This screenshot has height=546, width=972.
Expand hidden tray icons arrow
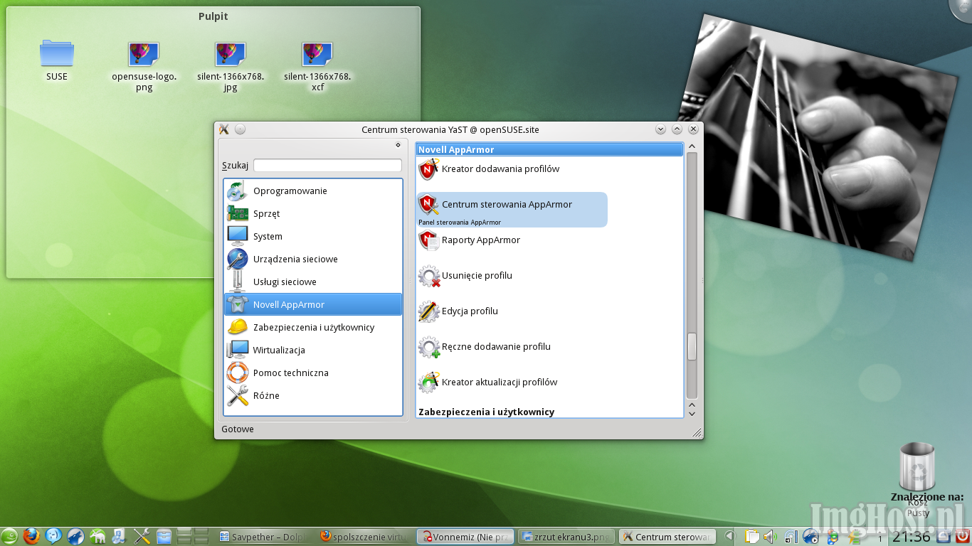coord(729,537)
